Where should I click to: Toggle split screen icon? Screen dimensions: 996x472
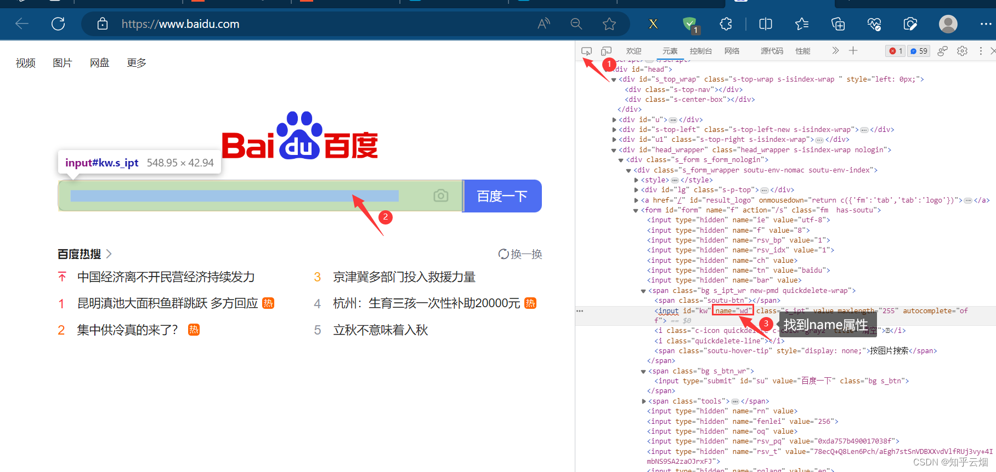pos(766,24)
